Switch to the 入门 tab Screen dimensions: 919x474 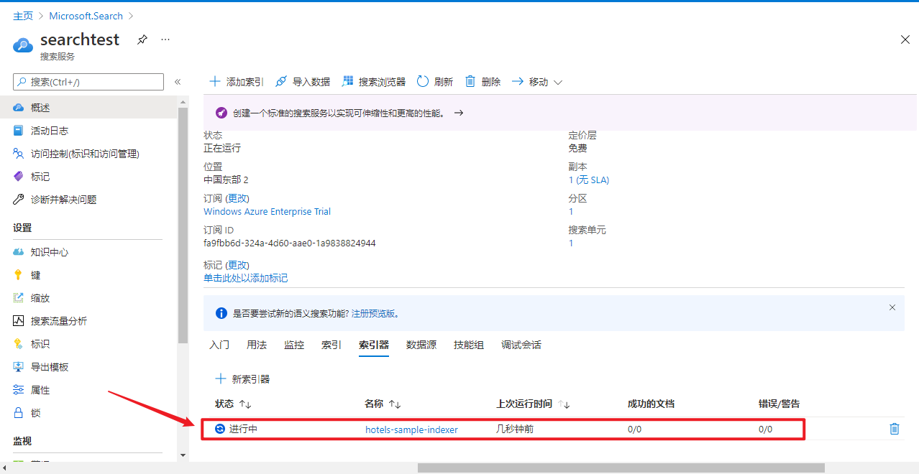[x=219, y=345]
